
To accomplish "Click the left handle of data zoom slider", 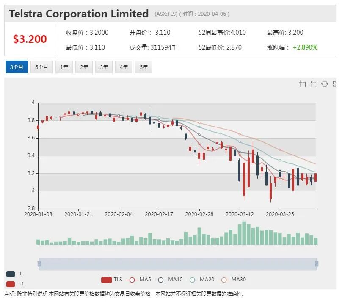I will click(39, 264).
